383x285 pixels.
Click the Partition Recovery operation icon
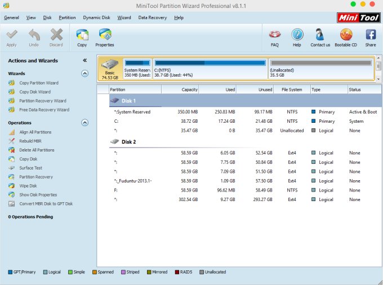[11, 177]
